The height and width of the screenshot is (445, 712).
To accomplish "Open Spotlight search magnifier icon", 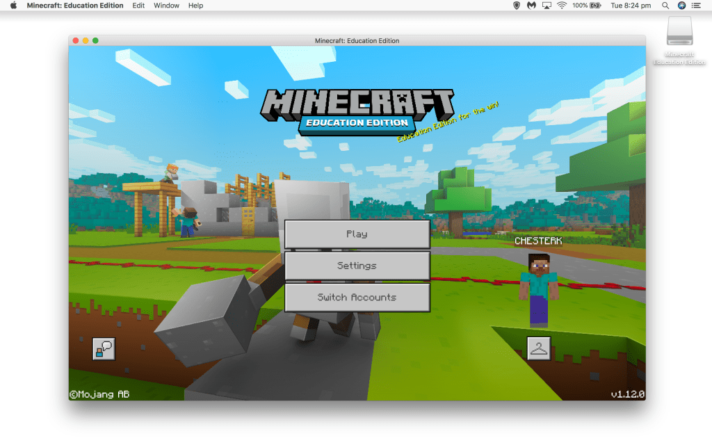I will coord(665,6).
